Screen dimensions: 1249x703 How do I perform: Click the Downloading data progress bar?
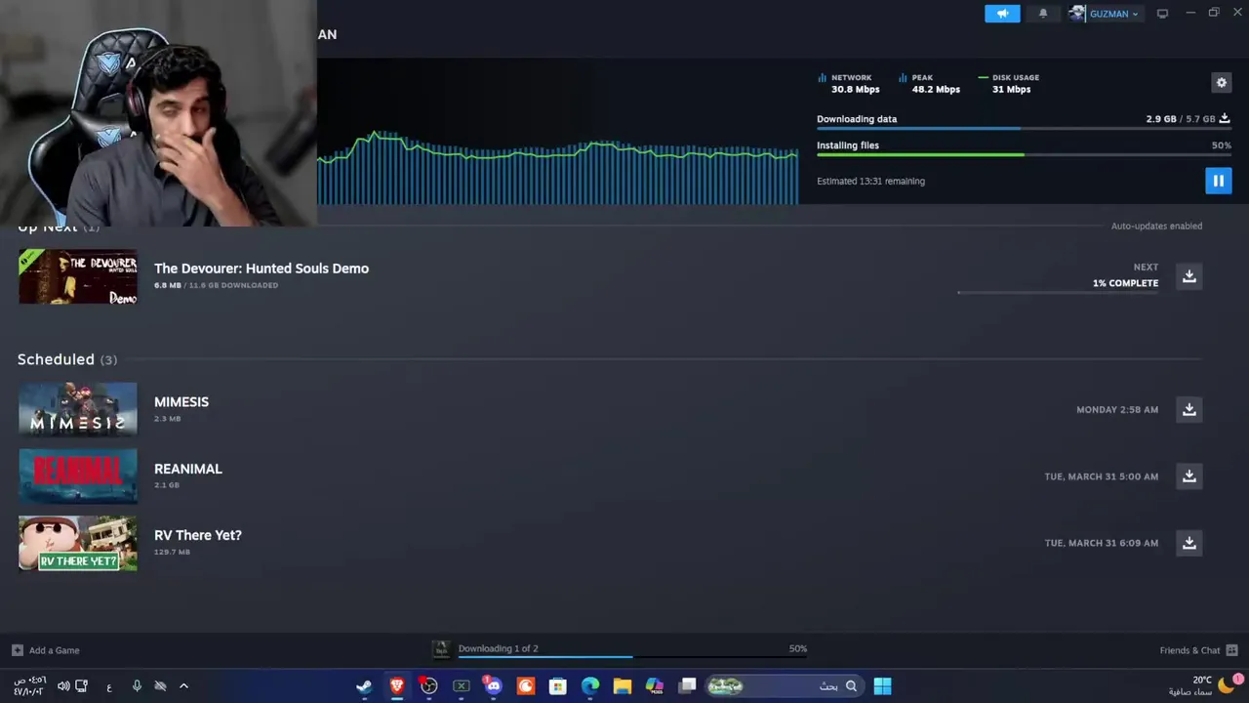(1024, 128)
